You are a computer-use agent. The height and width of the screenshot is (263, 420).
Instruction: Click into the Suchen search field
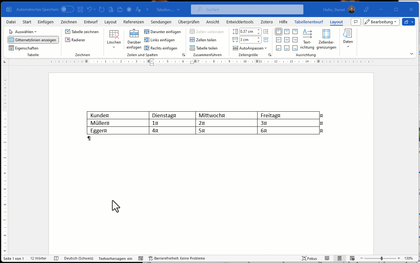[247, 9]
